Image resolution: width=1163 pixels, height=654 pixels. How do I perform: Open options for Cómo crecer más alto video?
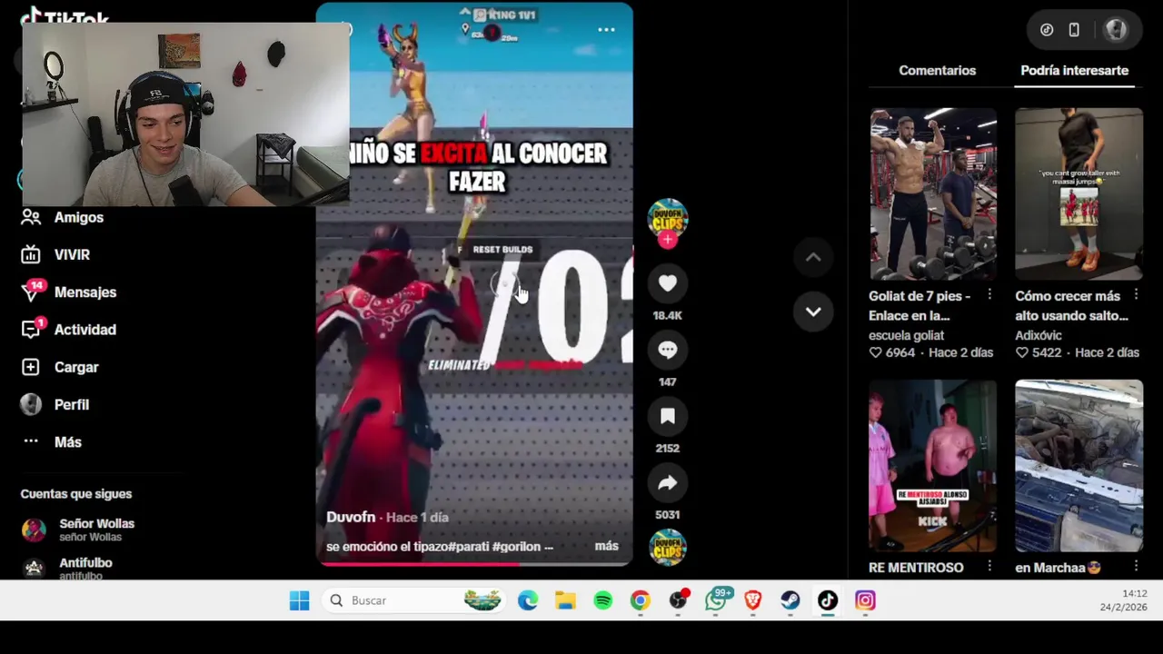pos(1136,295)
